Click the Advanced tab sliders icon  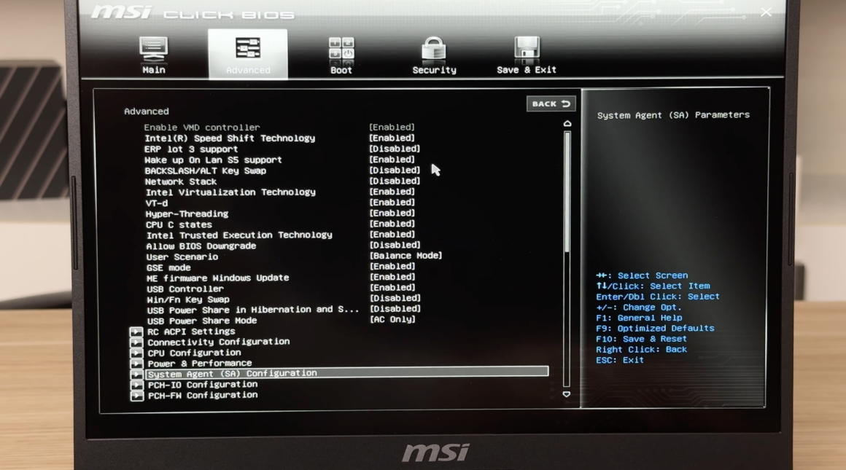point(248,49)
